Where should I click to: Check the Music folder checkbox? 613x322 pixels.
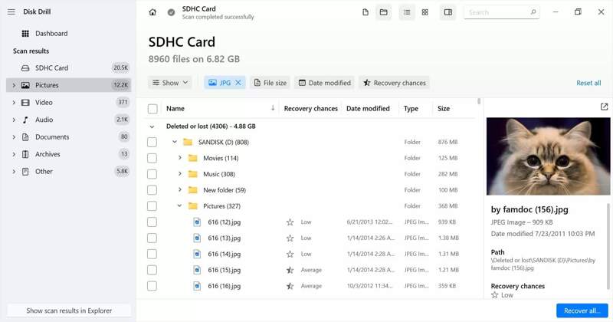coord(152,174)
